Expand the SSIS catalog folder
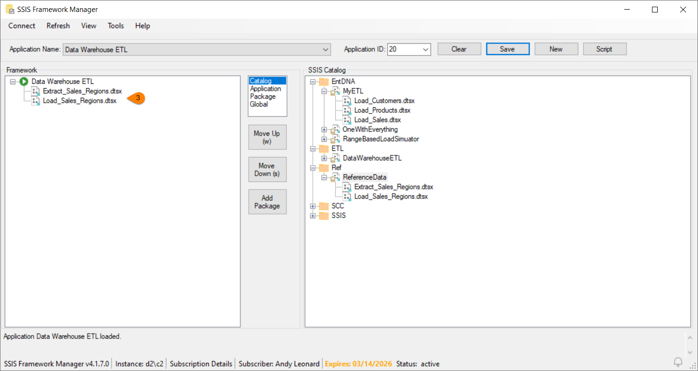The height and width of the screenshot is (371, 698). [x=313, y=216]
